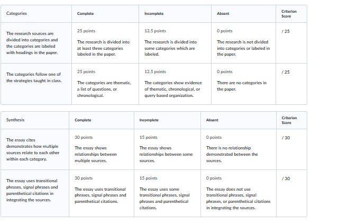Choose 12.5 points Incomplete for 'query based organization'
The image size is (357, 223).
[175, 84]
